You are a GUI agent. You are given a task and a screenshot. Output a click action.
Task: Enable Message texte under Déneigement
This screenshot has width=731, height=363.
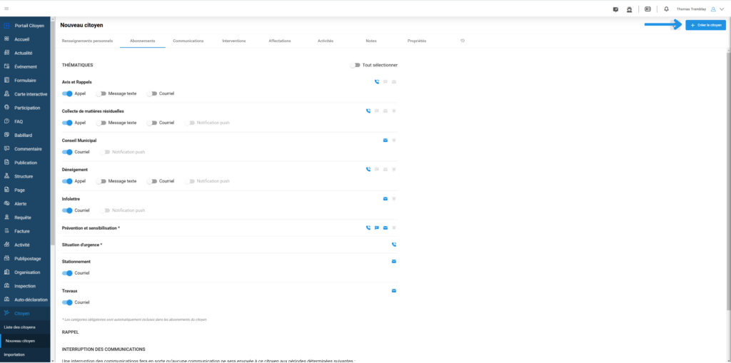click(x=101, y=181)
